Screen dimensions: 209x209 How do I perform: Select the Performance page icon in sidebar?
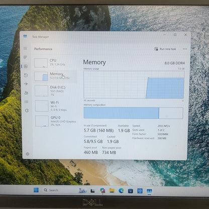(26, 66)
